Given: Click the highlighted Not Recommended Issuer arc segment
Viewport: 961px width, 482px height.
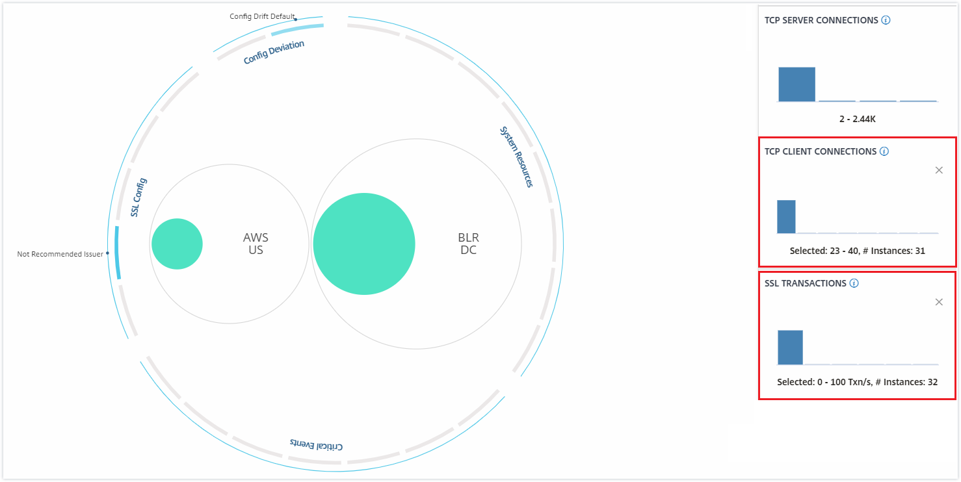Looking at the screenshot, I should [117, 253].
